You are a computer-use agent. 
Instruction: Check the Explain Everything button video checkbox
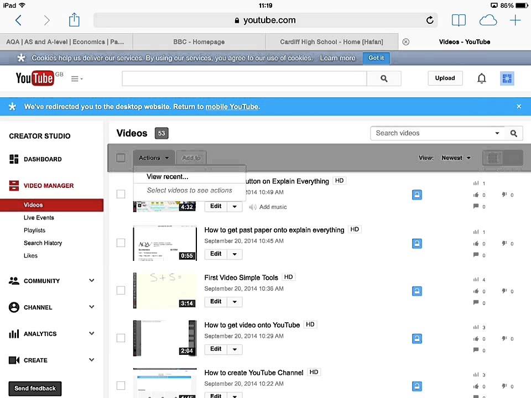pyautogui.click(x=121, y=194)
